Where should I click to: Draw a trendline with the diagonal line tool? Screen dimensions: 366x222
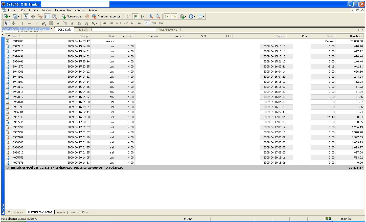click(x=37, y=23)
